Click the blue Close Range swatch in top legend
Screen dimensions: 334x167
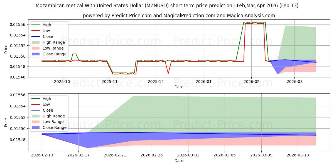[36, 54]
